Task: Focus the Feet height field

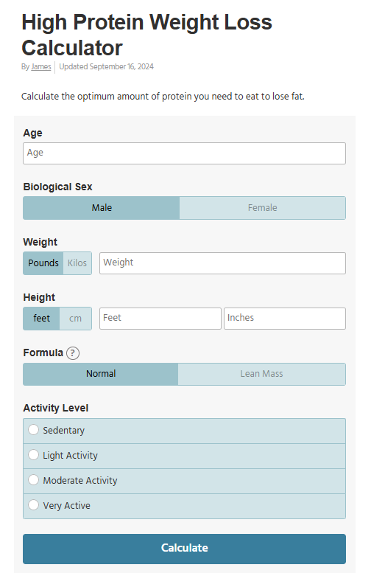Action: 160,319
